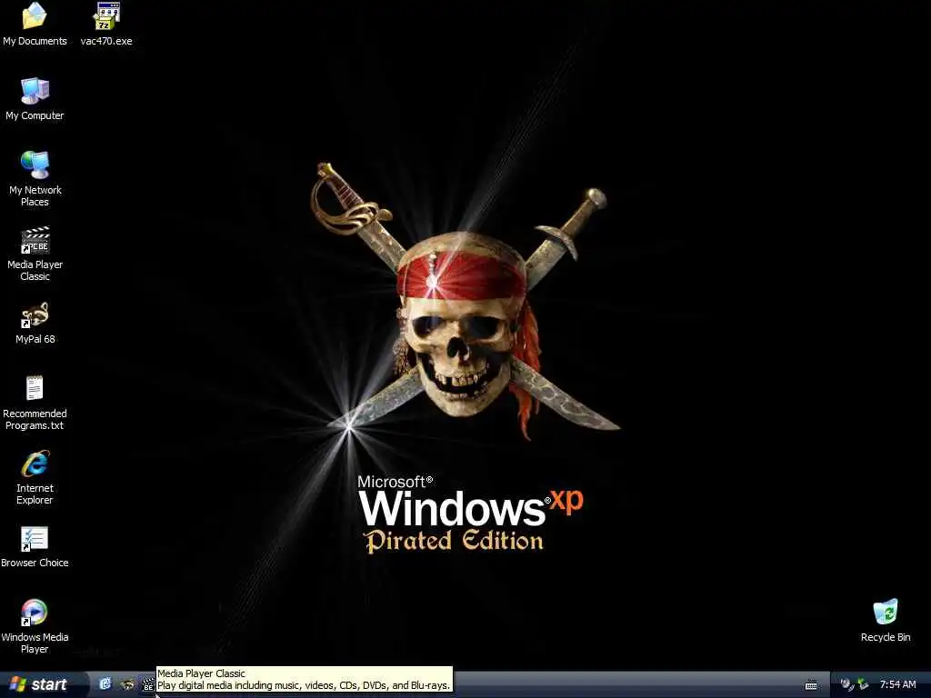The width and height of the screenshot is (931, 698).
Task: Open the on-screen keyboard language bar icon
Action: (x=811, y=685)
